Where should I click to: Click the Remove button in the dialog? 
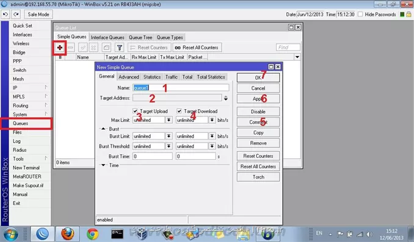pos(258,143)
